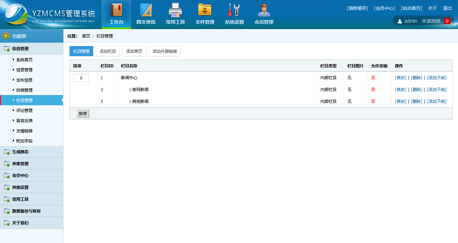Expand the 数据备份与恢复 section
458x243 pixels.
click(x=26, y=211)
